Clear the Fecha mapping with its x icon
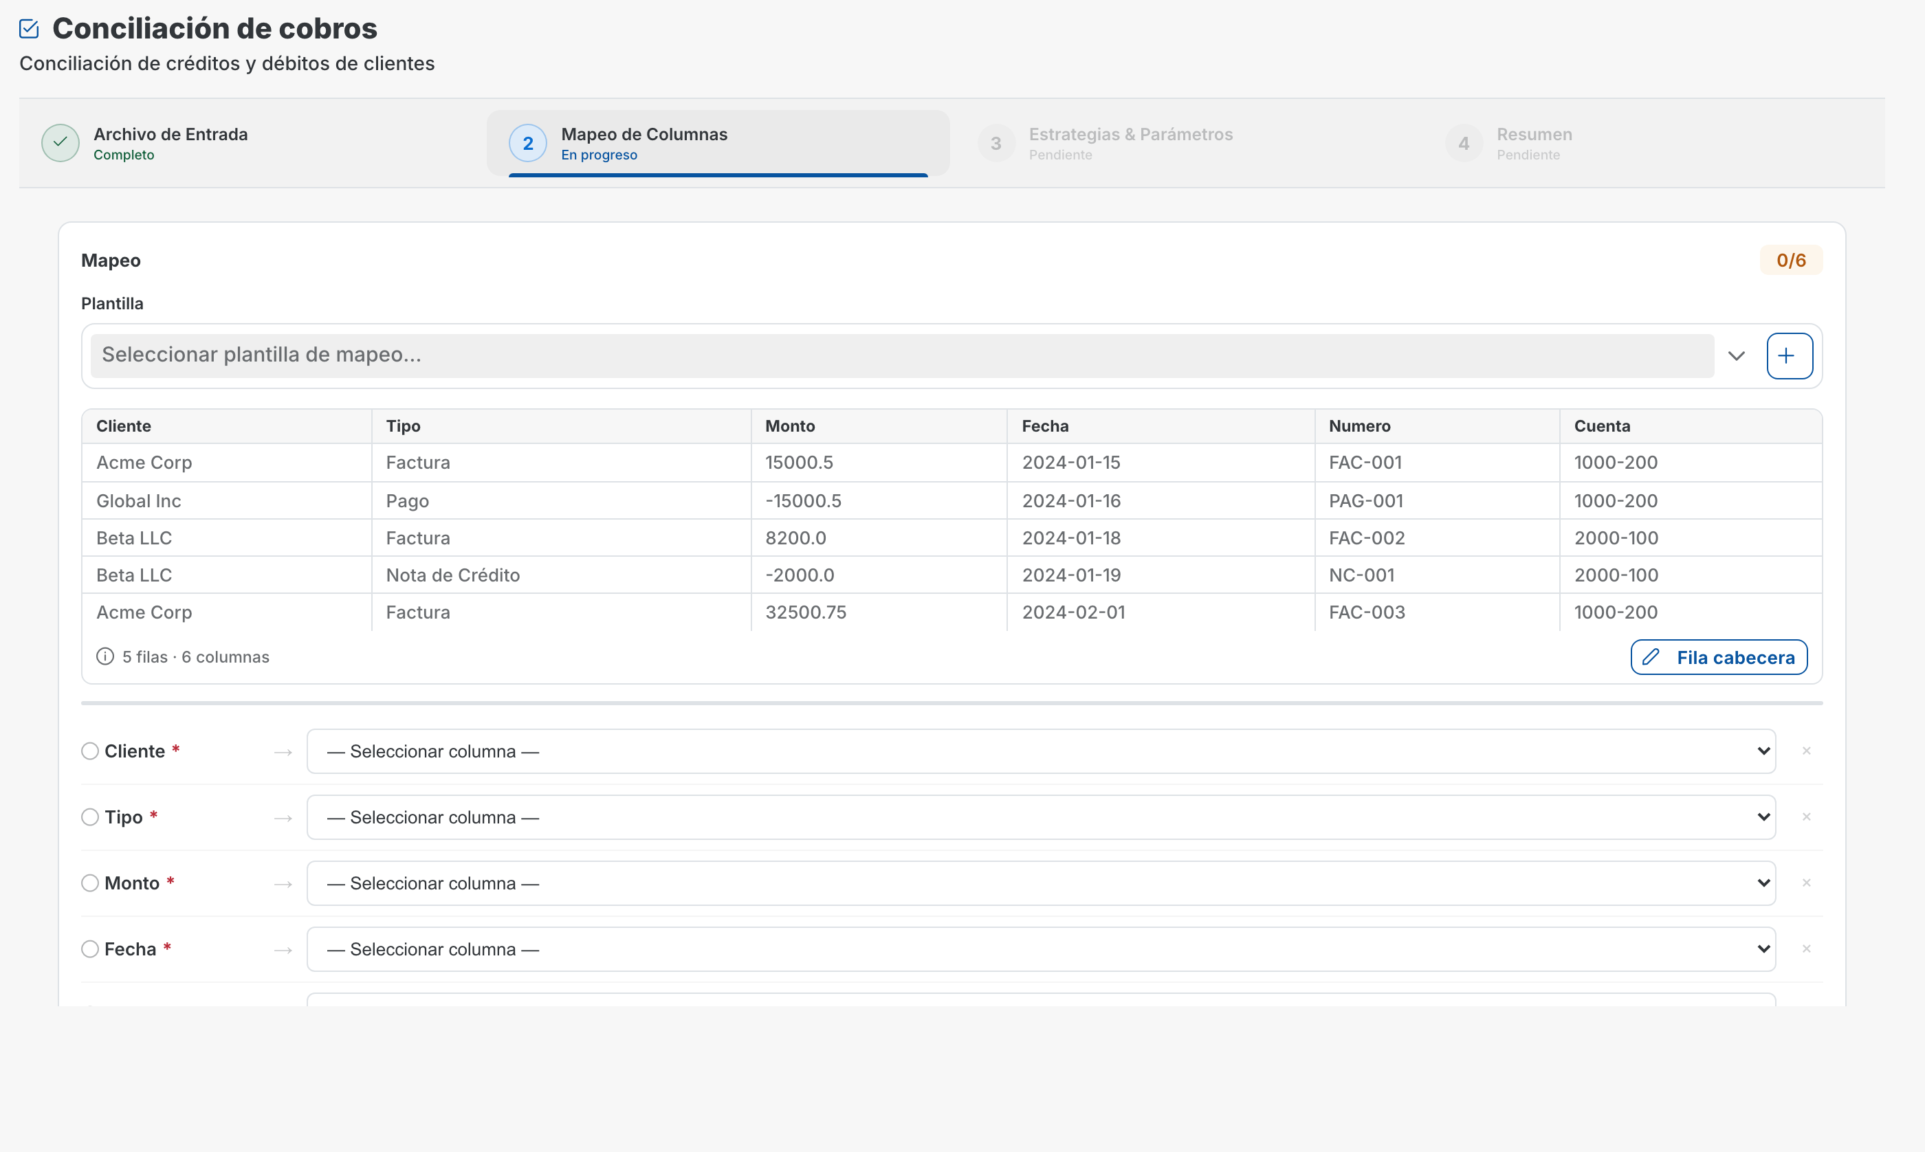The width and height of the screenshot is (1925, 1152). 1806,949
